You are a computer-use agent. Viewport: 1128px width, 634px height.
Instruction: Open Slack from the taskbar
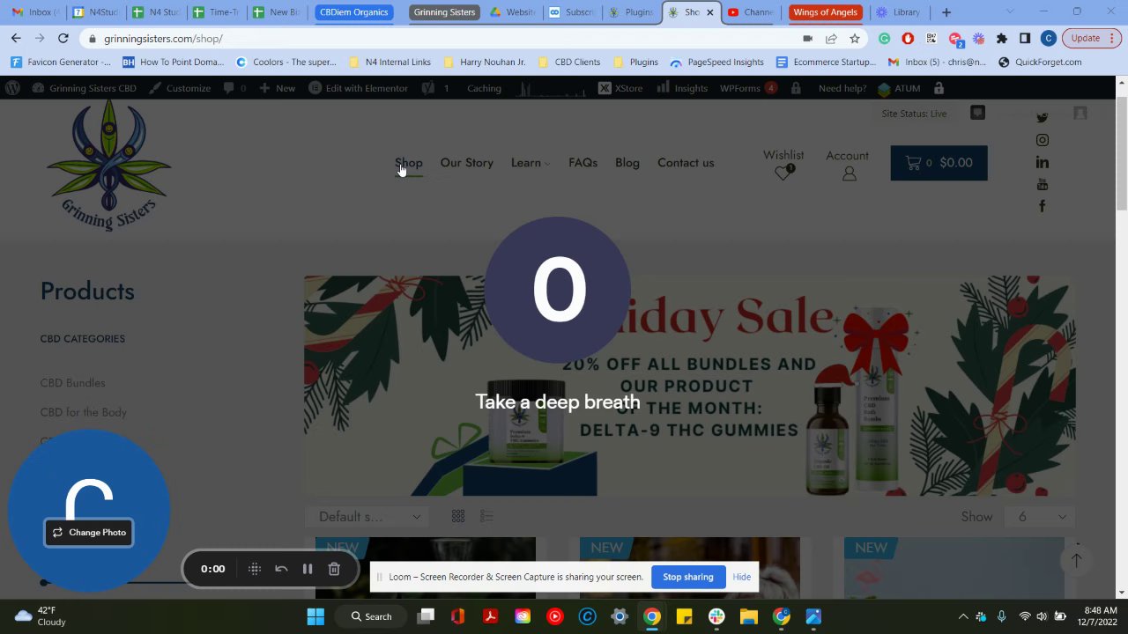pos(716,616)
